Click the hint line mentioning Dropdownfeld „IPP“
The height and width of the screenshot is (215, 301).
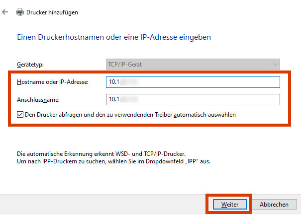pos(113,161)
